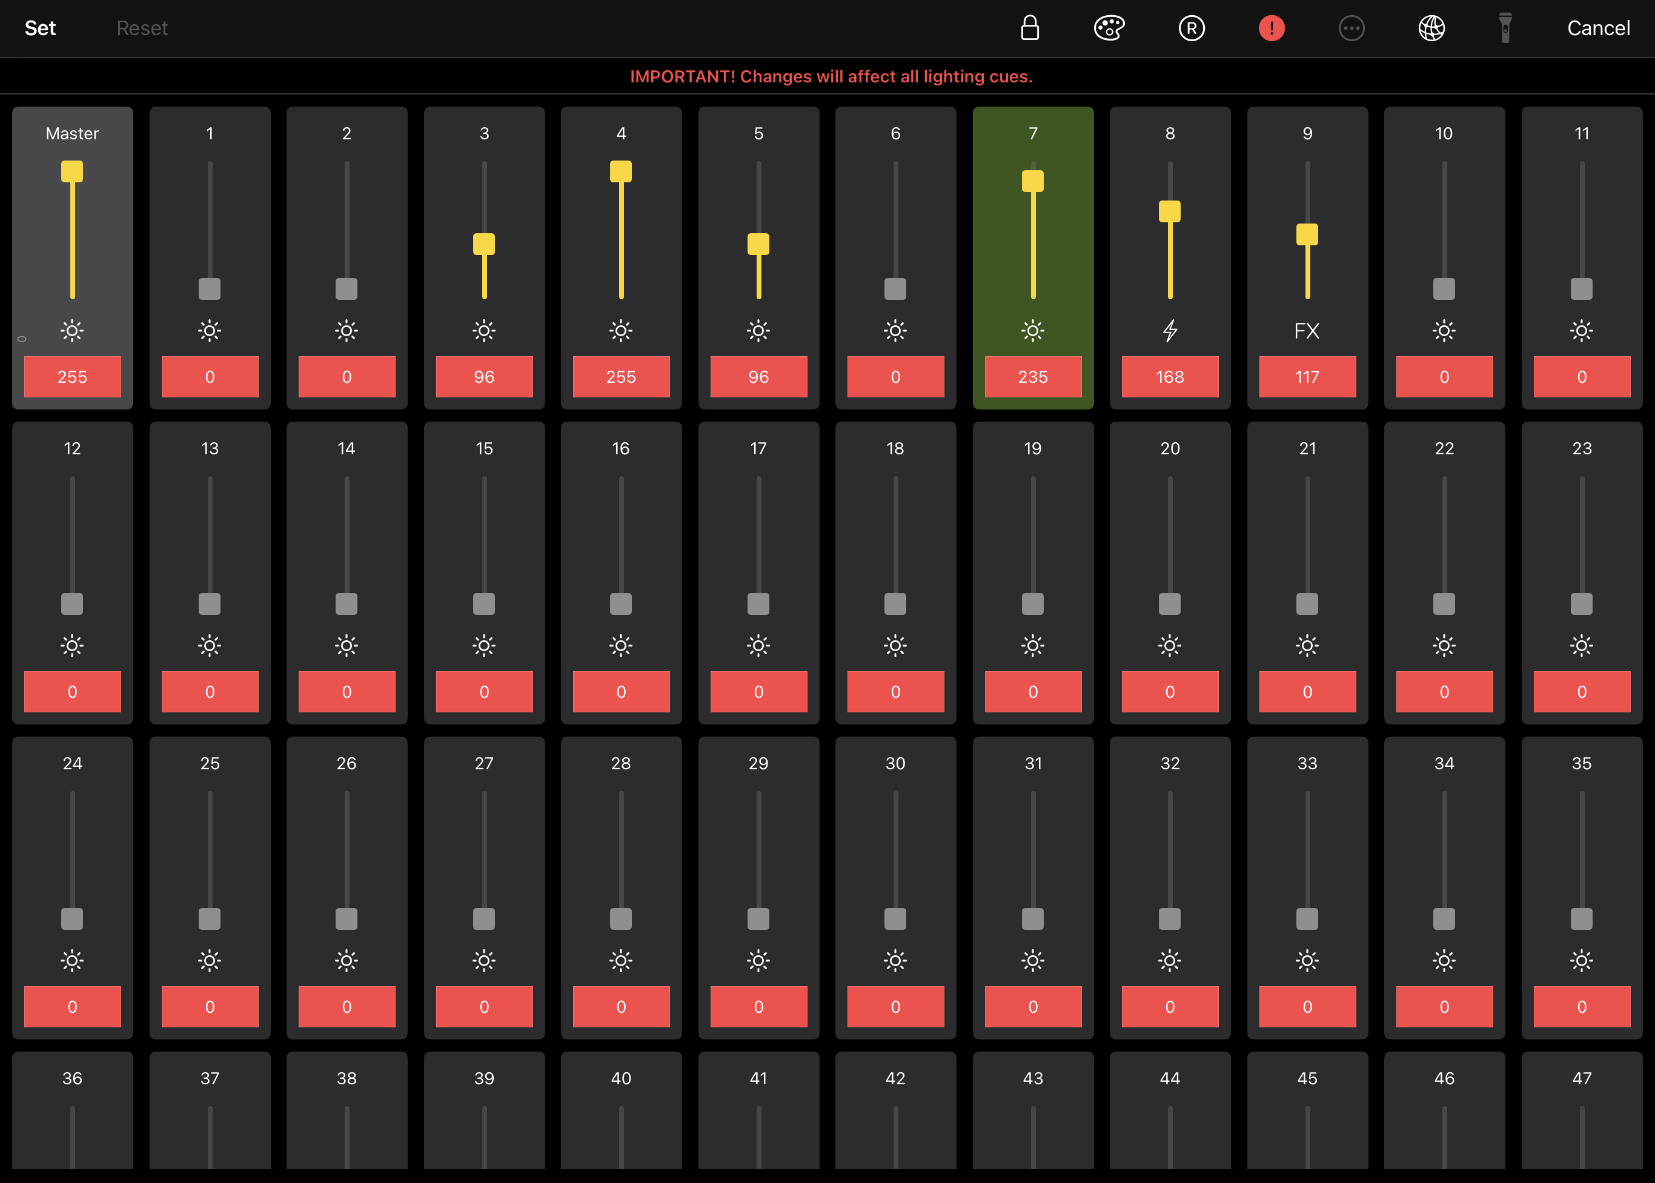Click the channel 26 fader handle
Image resolution: width=1655 pixels, height=1183 pixels.
tap(347, 918)
